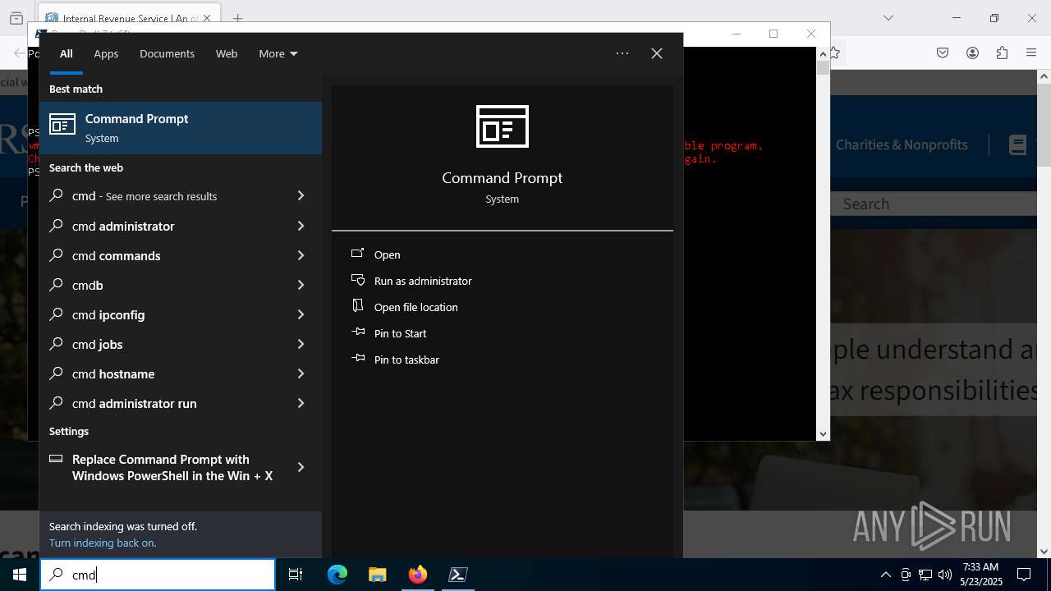Open Task View on the taskbar
This screenshot has height=591, width=1051.
click(x=296, y=575)
